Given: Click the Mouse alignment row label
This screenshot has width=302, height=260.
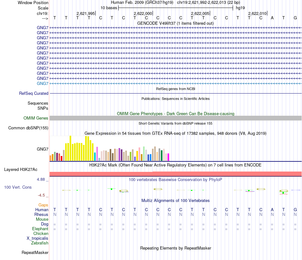Looking at the screenshot, I should point(42,219).
